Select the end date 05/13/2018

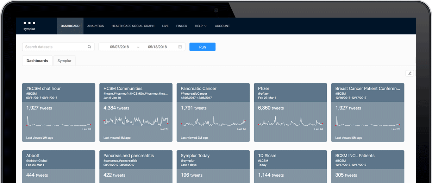(157, 47)
